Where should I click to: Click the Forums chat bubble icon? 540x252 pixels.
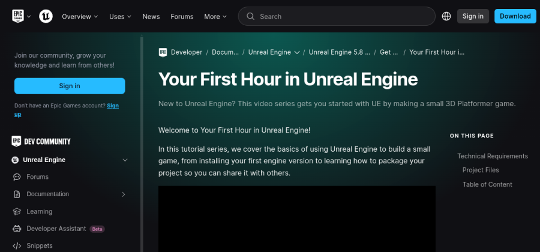pyautogui.click(x=17, y=177)
